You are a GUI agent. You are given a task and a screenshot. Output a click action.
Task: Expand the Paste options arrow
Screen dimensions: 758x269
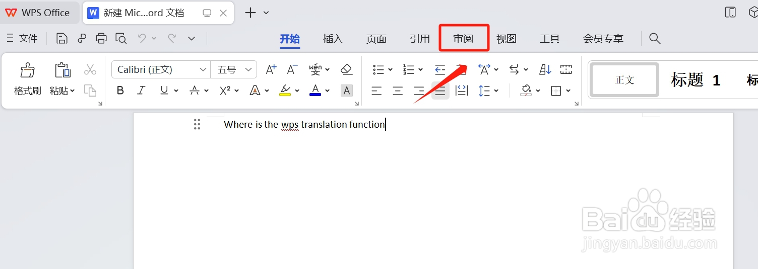(x=73, y=91)
